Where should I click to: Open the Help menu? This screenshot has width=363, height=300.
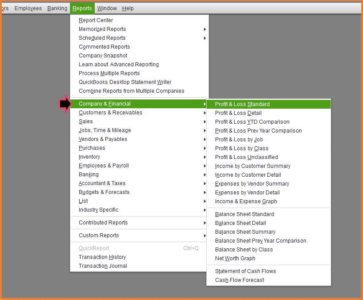click(x=128, y=8)
